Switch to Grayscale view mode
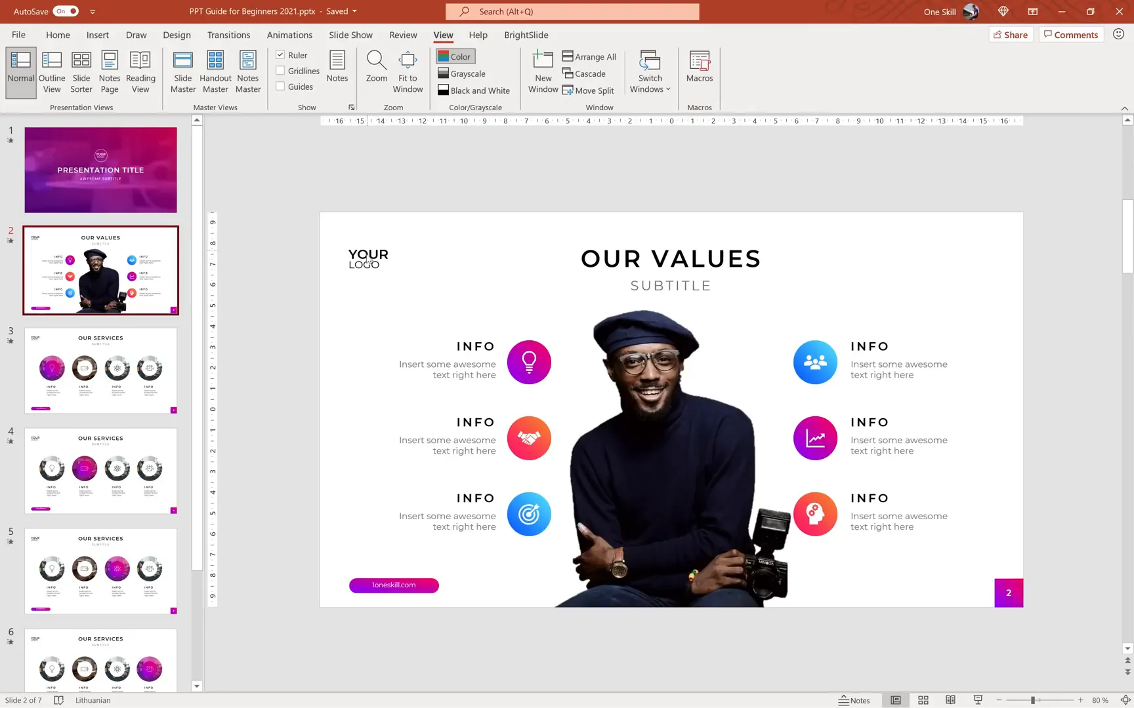The height and width of the screenshot is (708, 1134). click(462, 73)
